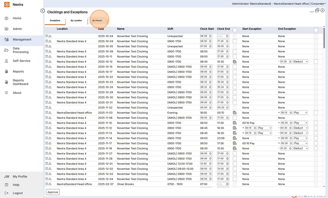Viewport: 328px width, 198px height.
Task: Click the Reports Dashboard sidebar icon
Action: (6, 82)
